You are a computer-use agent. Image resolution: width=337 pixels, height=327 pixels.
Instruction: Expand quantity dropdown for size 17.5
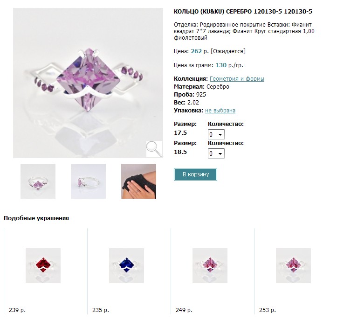(x=216, y=134)
